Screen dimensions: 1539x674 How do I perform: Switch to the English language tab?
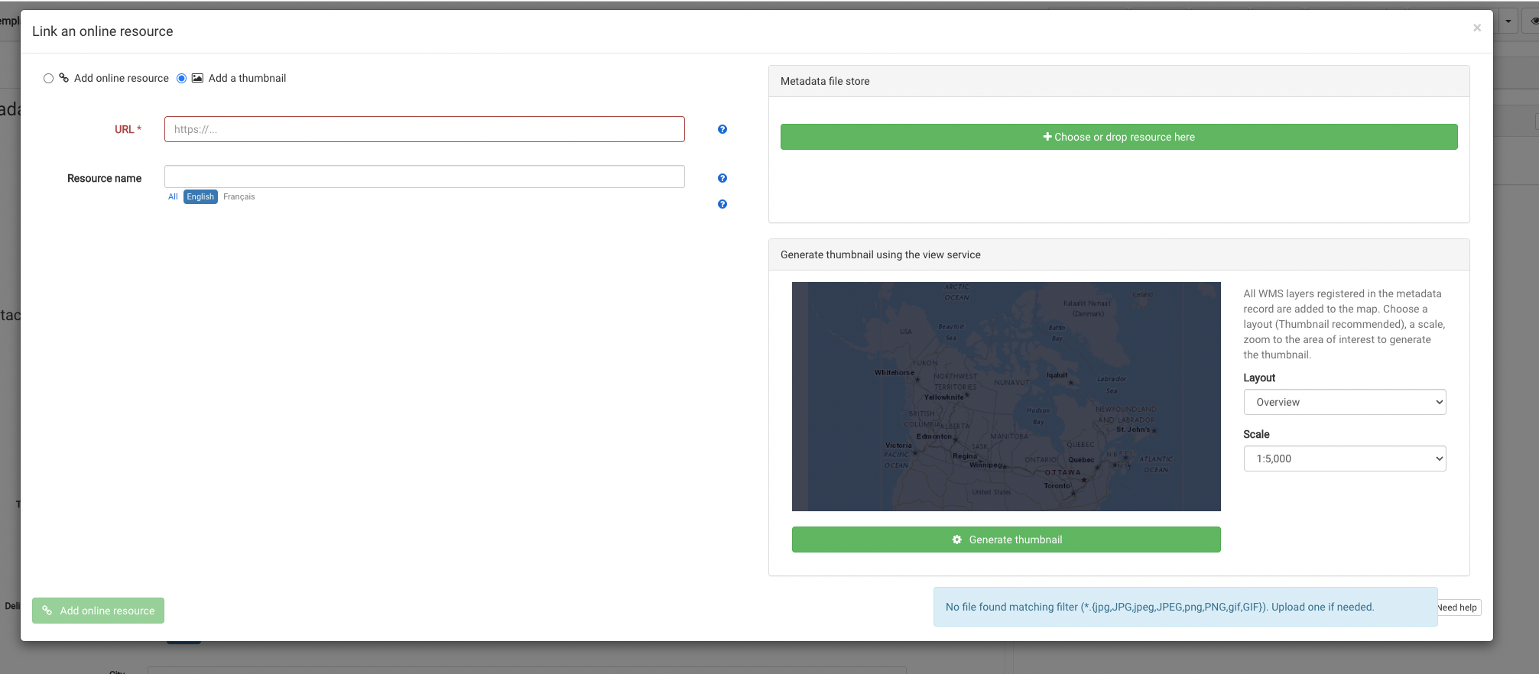pos(200,196)
